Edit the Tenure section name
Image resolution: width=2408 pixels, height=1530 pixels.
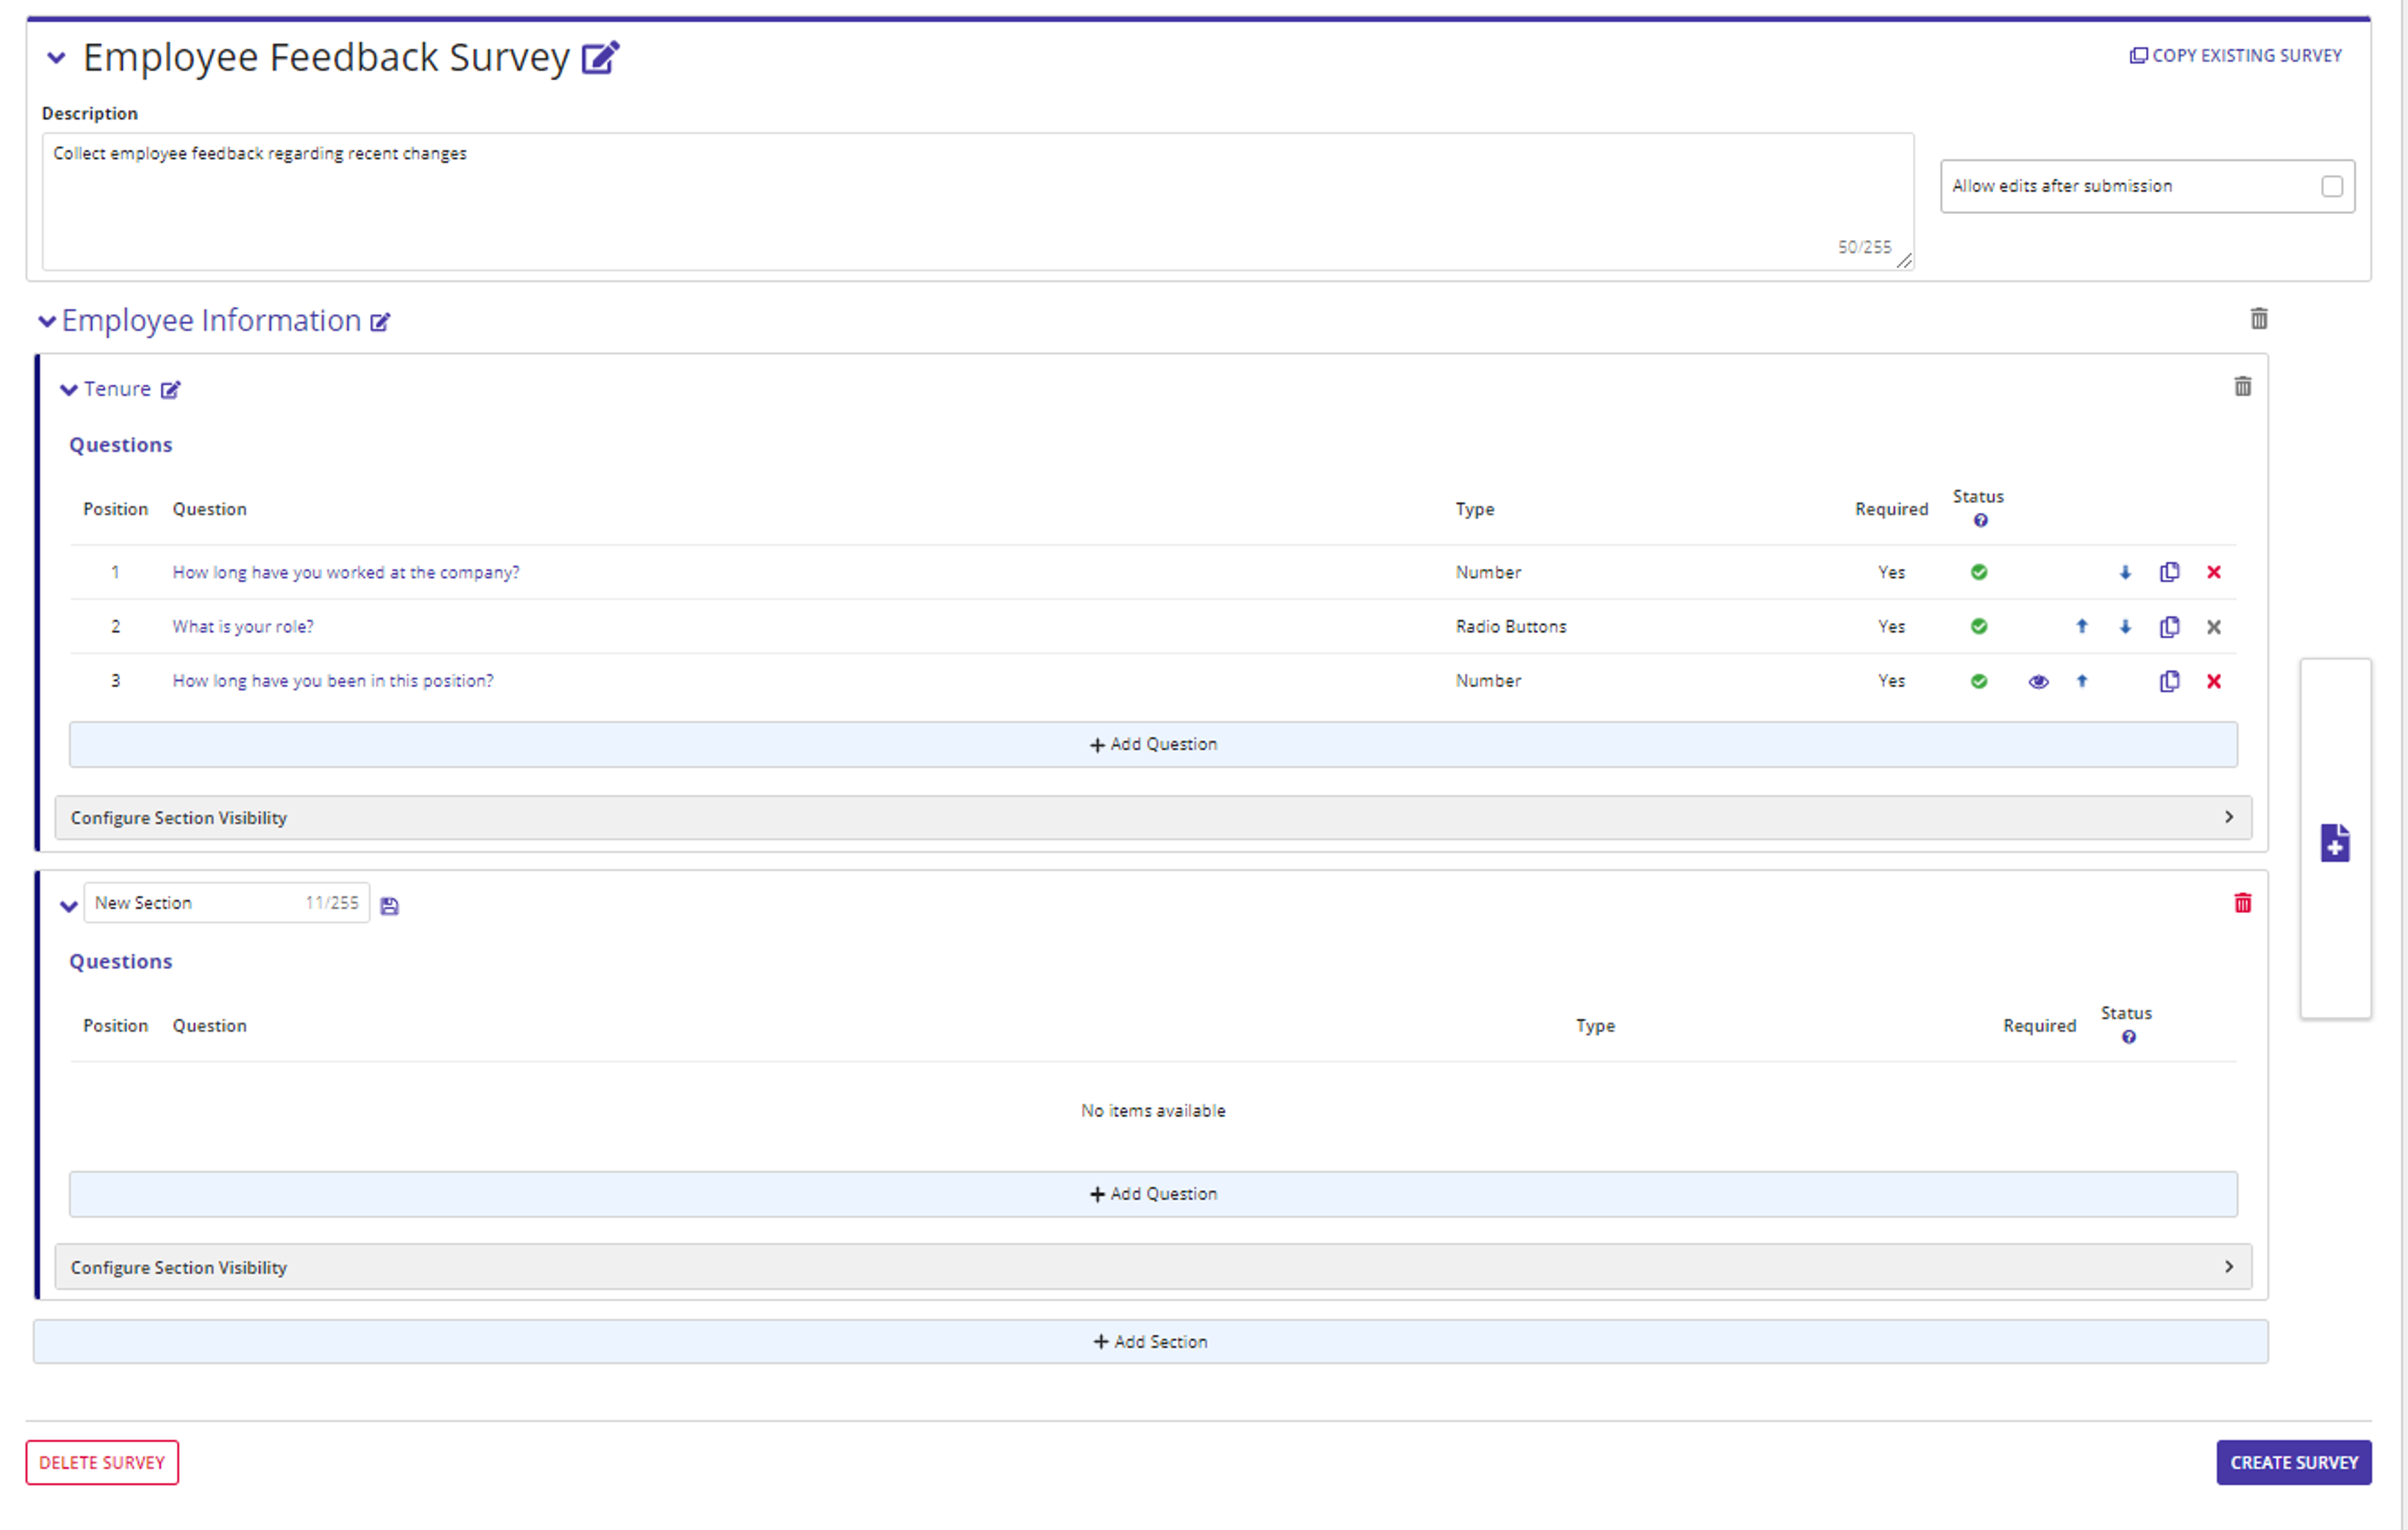171,390
